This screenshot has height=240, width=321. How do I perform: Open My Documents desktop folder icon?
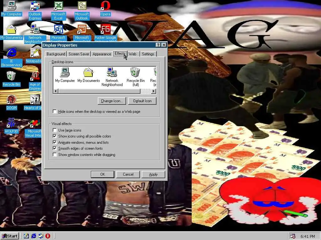[11, 32]
